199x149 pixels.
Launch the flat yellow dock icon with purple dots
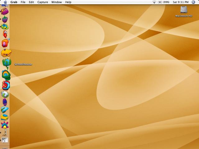tap(6, 53)
